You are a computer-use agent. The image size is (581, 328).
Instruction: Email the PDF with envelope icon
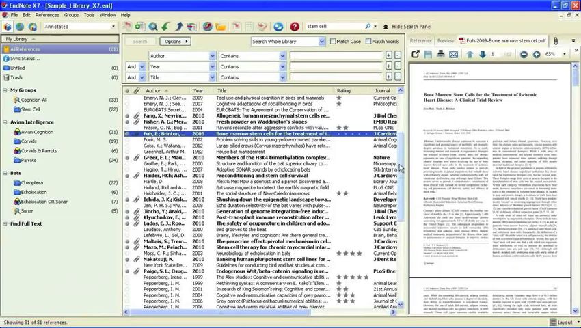(x=454, y=54)
